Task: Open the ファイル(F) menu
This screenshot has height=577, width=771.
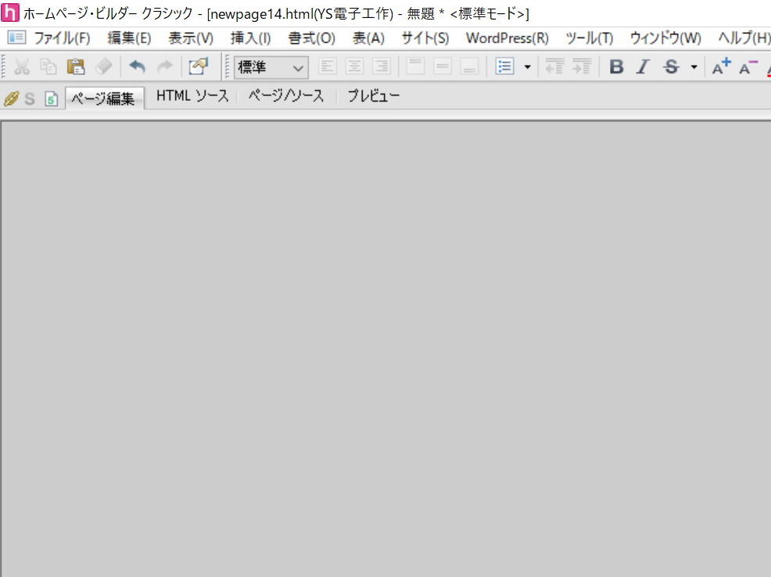Action: tap(61, 38)
